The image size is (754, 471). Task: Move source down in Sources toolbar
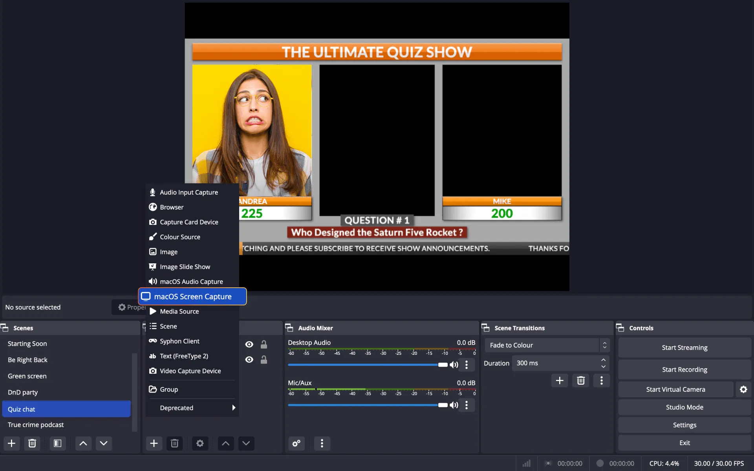point(246,443)
